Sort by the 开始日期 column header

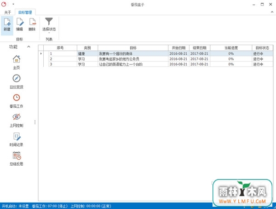(x=178, y=48)
